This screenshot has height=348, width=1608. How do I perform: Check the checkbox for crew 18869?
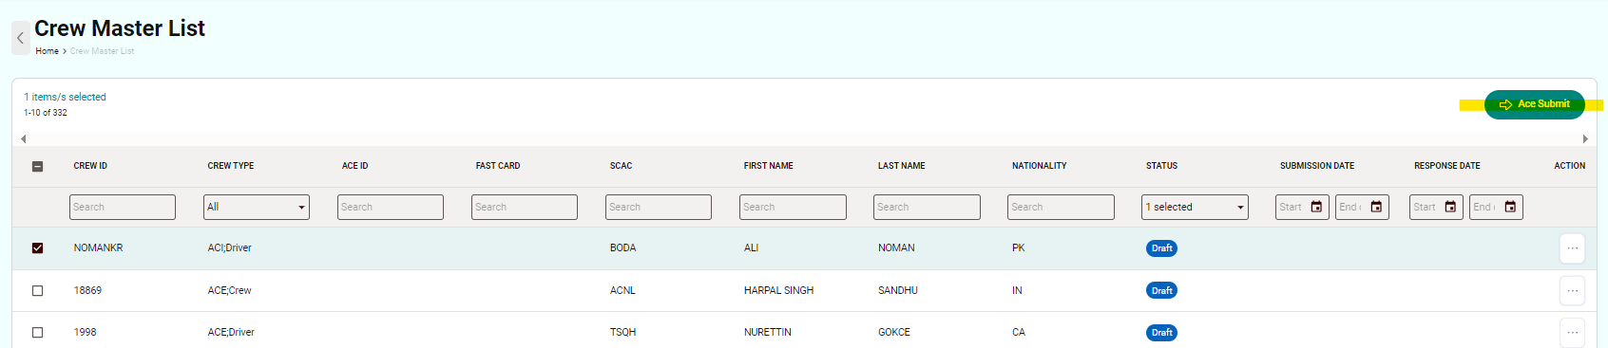click(x=38, y=291)
